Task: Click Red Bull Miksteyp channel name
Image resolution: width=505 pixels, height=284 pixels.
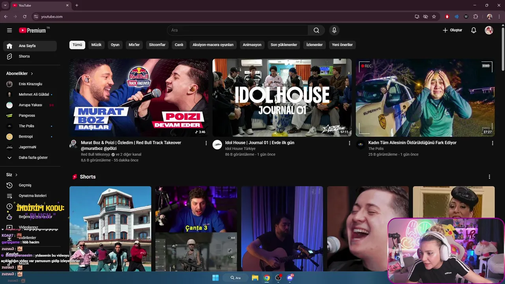Action: tap(95, 155)
